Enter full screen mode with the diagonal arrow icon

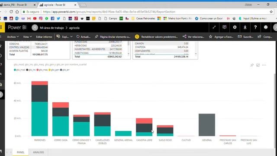214,27
